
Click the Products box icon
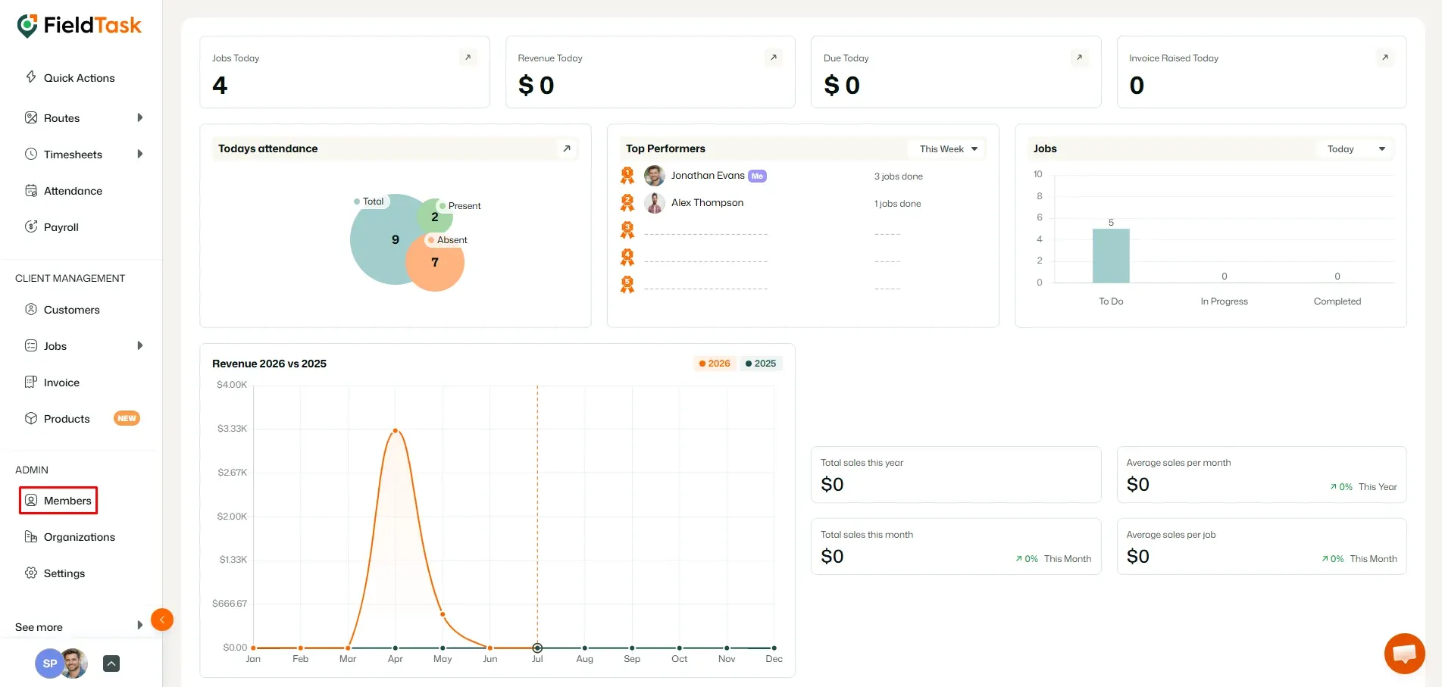pos(31,418)
